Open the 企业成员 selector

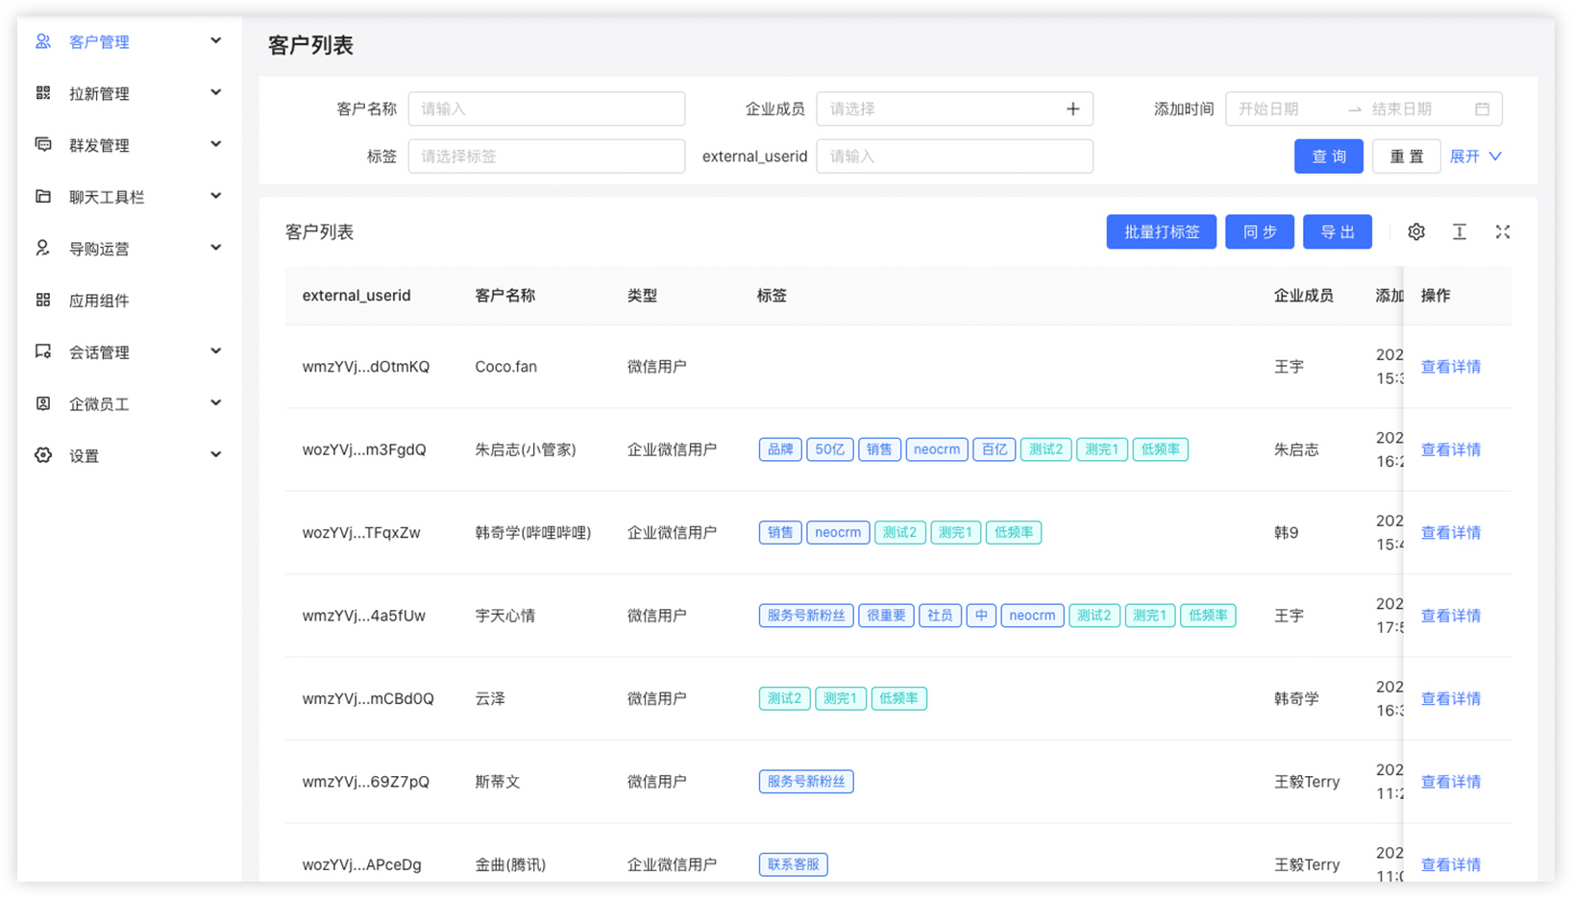click(954, 109)
